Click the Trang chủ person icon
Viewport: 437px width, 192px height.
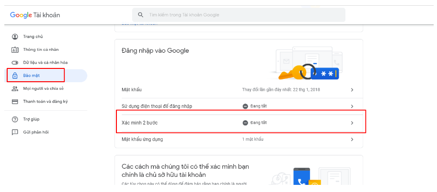click(15, 37)
